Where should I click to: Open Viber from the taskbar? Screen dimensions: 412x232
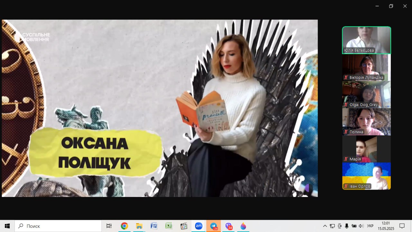click(229, 226)
